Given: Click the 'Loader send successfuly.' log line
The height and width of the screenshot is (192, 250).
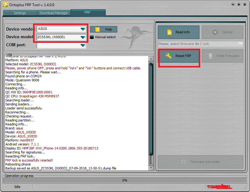Looking at the screenshot, I should [x=24, y=108].
